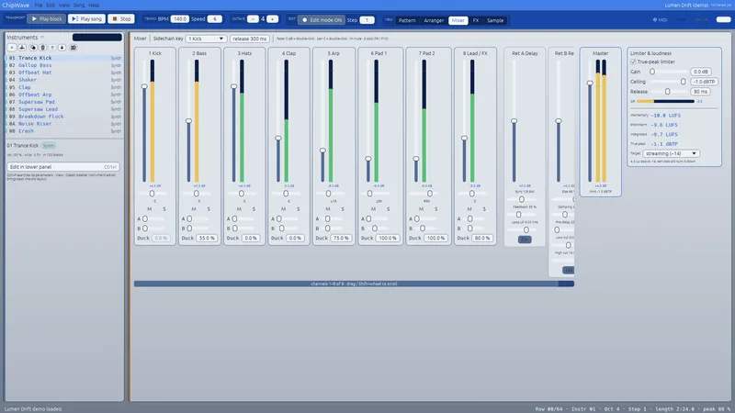This screenshot has height=413, width=735.
Task: Open the Sidechain key dropdown
Action: tap(206, 39)
